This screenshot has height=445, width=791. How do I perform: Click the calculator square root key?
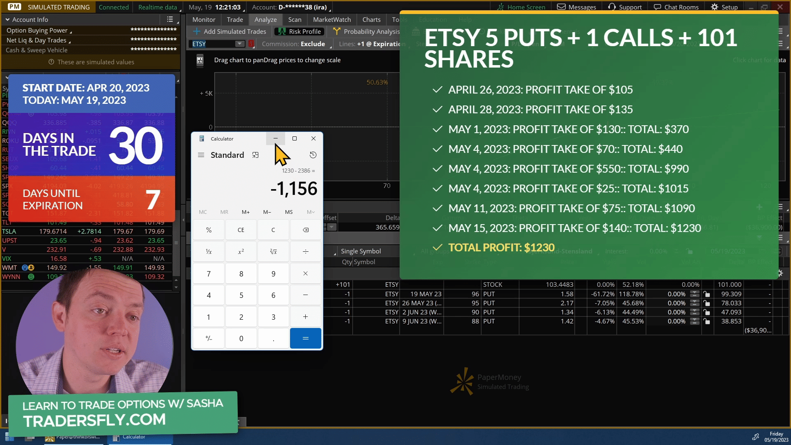[x=273, y=251]
